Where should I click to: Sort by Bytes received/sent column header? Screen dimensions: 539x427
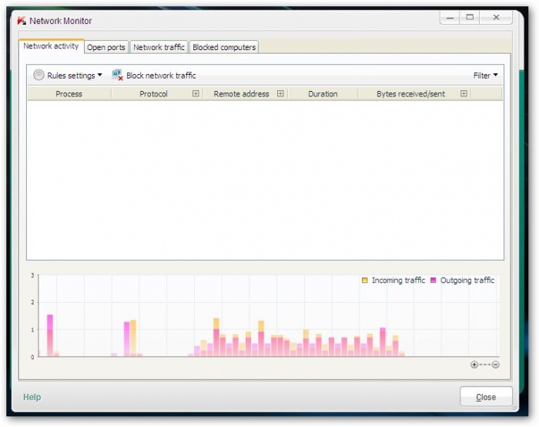pos(410,94)
